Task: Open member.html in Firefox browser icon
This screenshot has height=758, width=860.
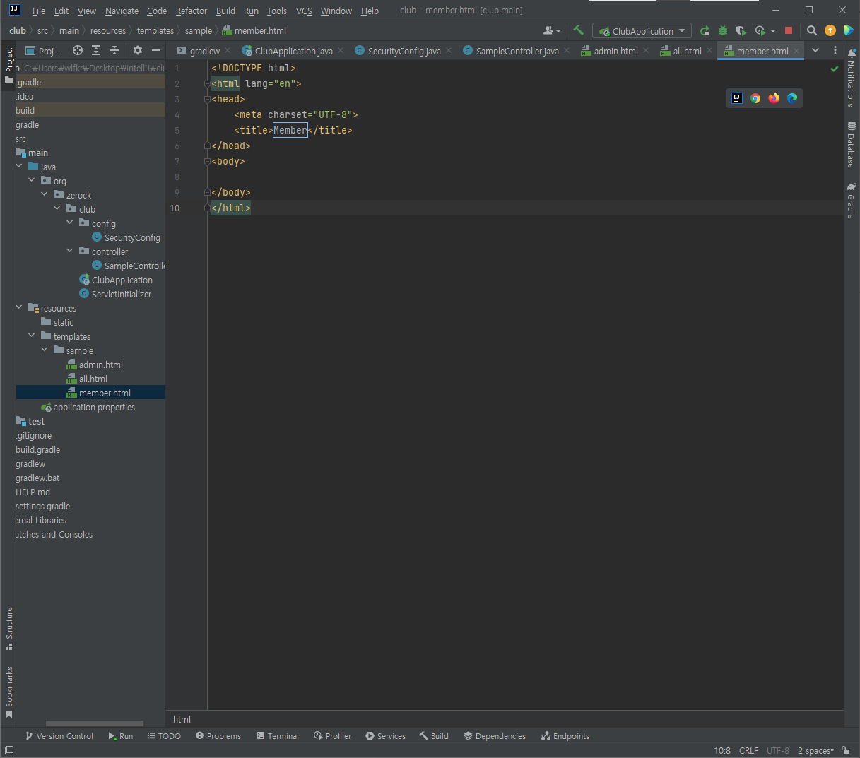Action: [774, 98]
